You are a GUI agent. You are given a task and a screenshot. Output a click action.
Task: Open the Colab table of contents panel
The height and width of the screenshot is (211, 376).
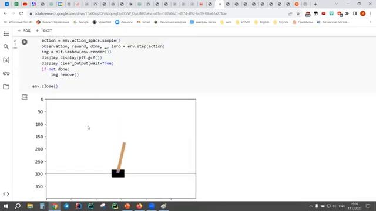(x=6, y=34)
